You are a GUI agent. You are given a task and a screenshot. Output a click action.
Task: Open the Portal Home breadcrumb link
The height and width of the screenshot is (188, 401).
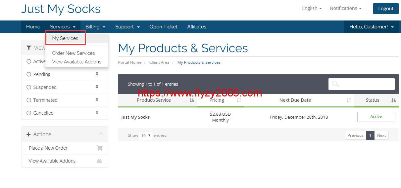point(130,62)
